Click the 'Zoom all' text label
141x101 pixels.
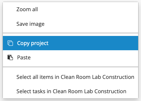[x=27, y=9]
